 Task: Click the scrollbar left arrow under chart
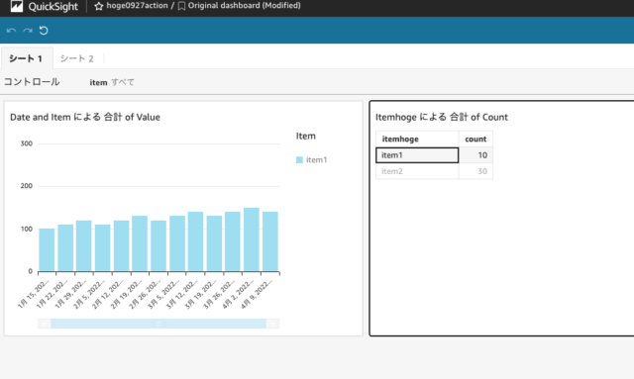tap(45, 324)
